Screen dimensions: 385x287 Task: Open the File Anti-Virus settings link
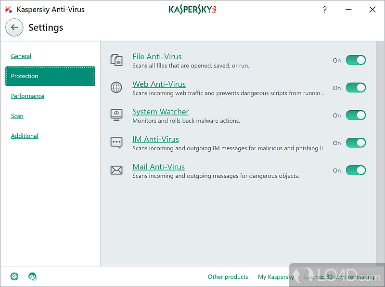pyautogui.click(x=157, y=56)
